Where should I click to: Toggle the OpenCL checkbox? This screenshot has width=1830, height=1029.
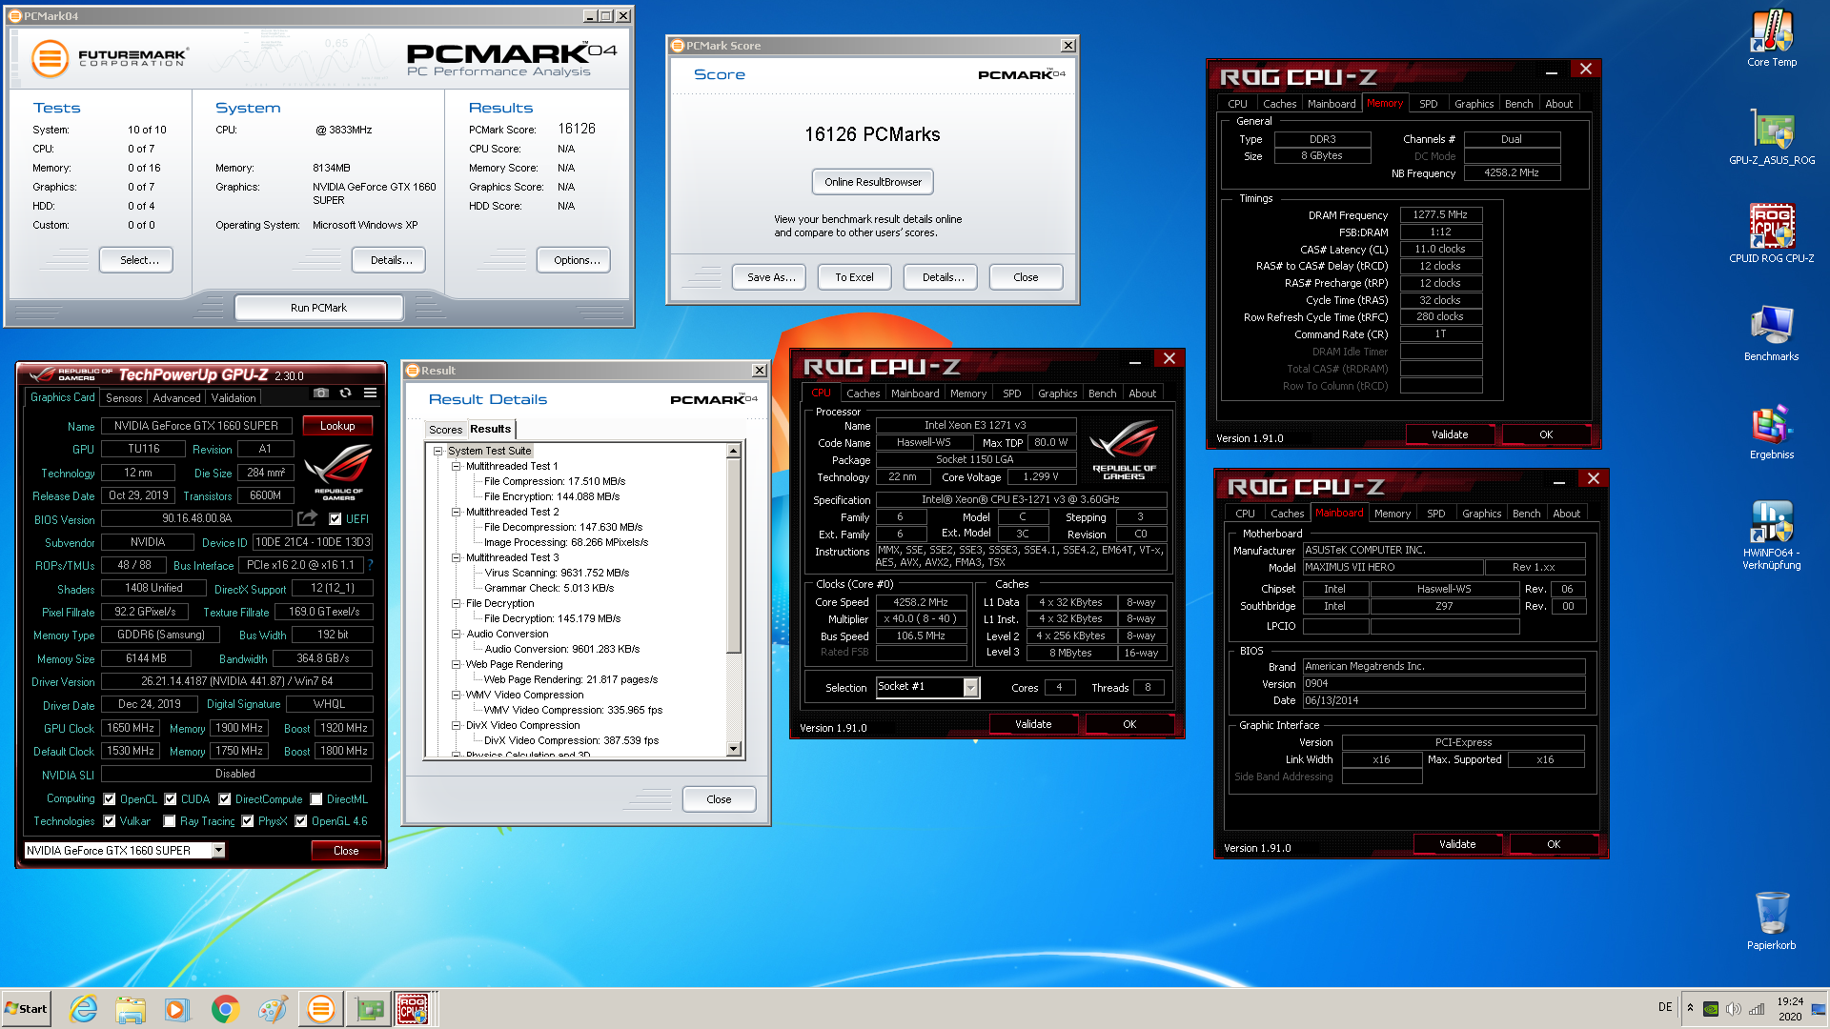(x=110, y=799)
